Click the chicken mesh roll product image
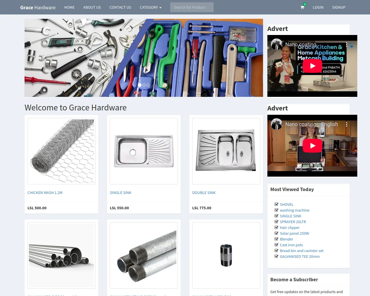The image size is (370, 296). click(61, 151)
